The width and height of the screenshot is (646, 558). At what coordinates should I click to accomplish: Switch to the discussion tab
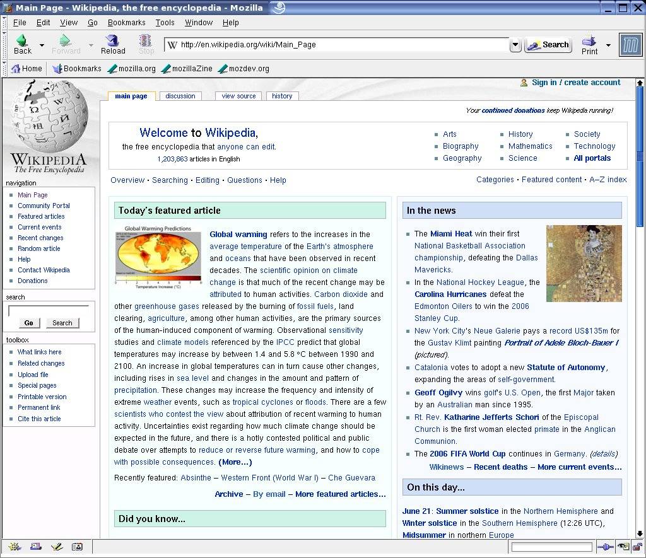pyautogui.click(x=180, y=96)
